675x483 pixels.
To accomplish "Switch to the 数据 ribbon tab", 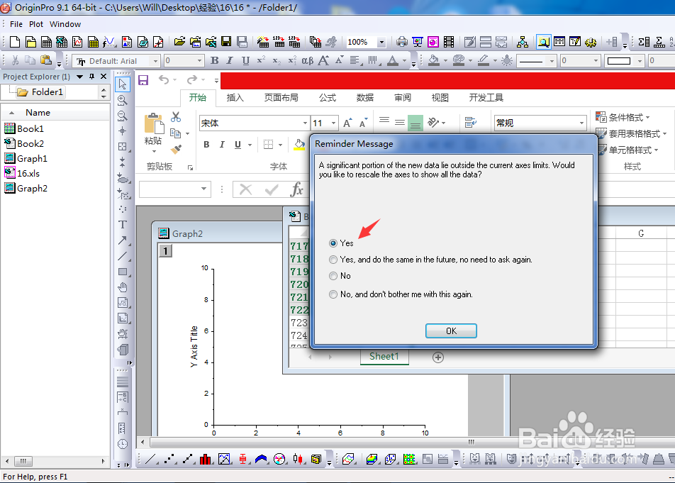I will [x=365, y=98].
